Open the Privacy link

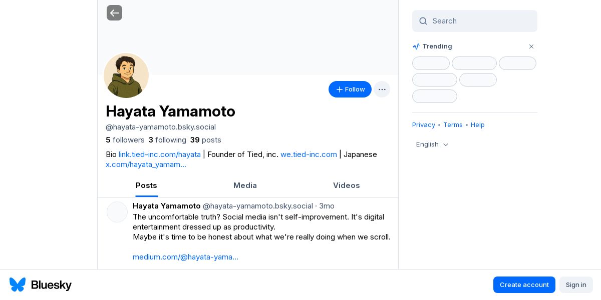point(424,125)
